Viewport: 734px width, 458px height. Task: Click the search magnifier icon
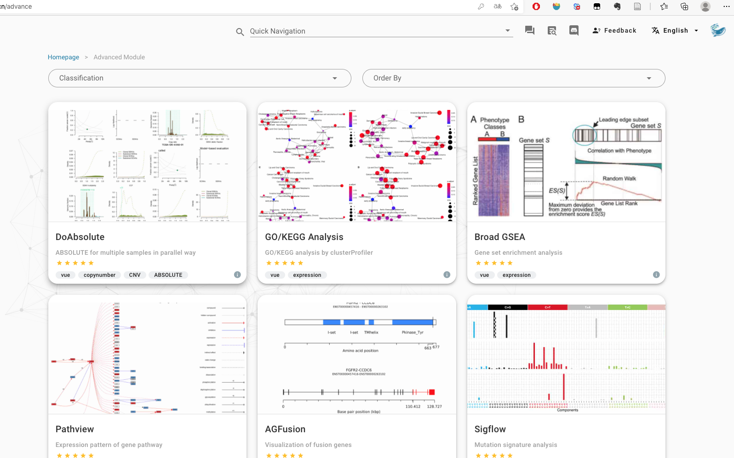(x=240, y=32)
